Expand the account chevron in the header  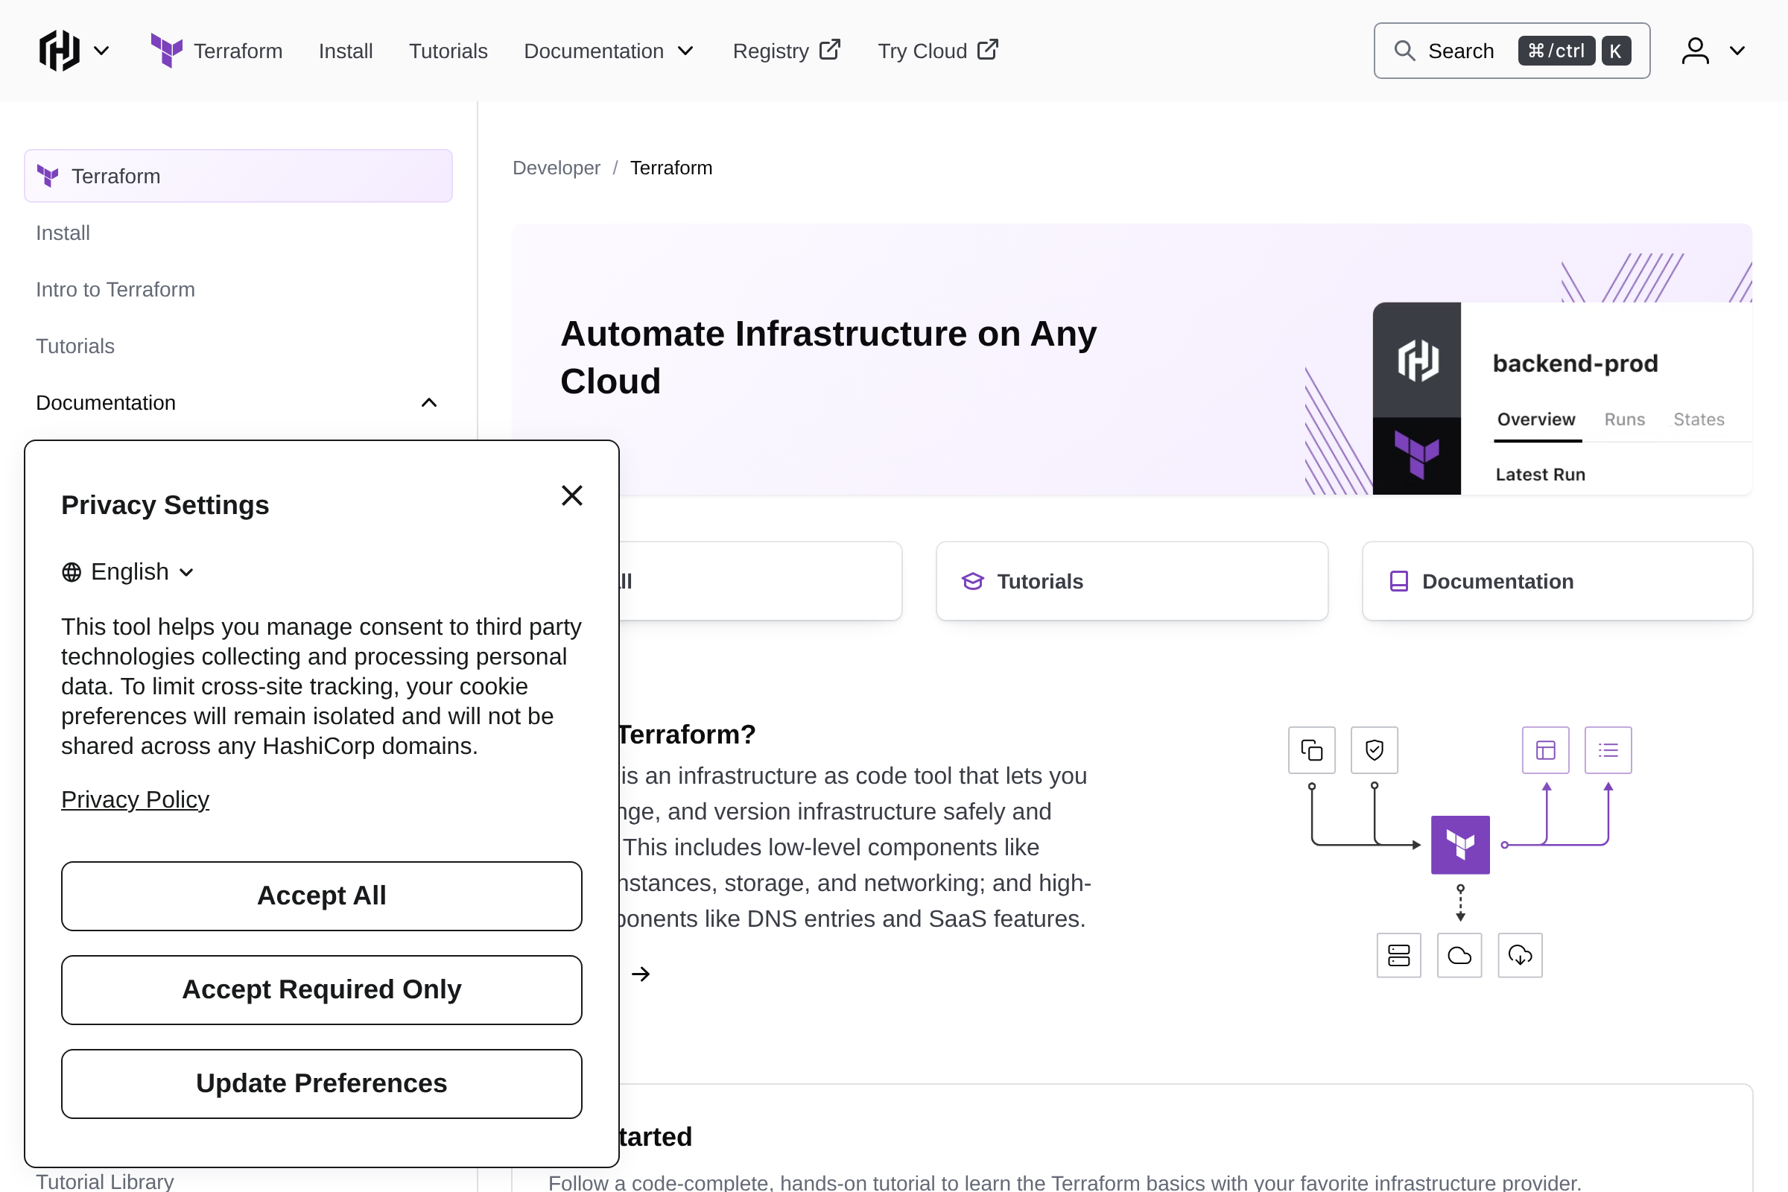click(x=1739, y=50)
